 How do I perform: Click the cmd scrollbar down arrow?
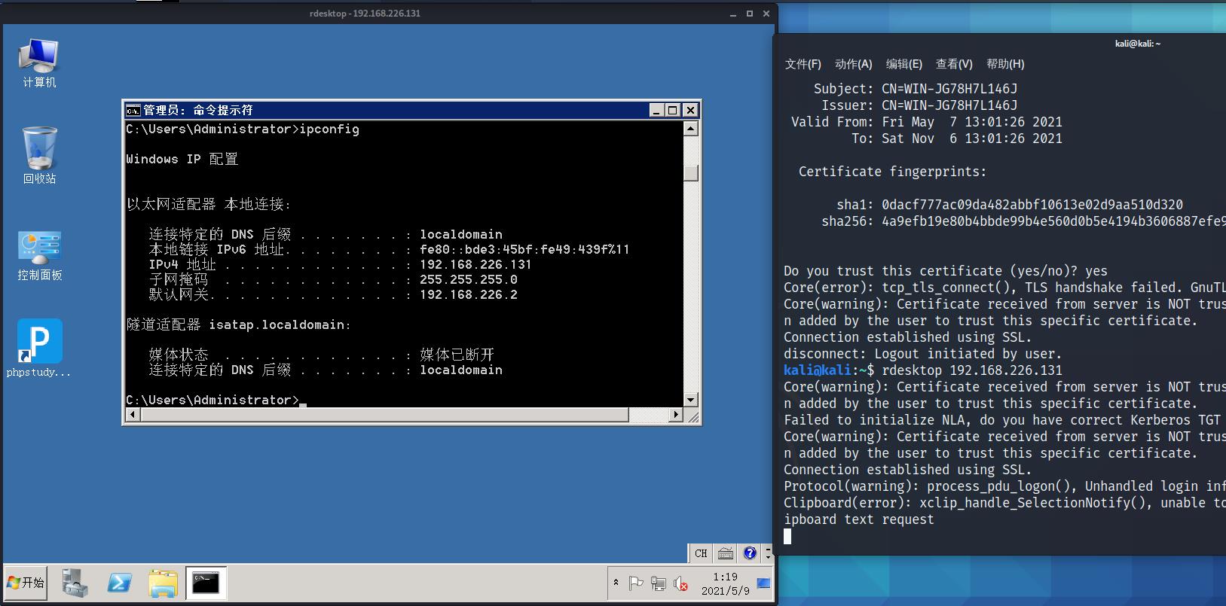pos(690,400)
